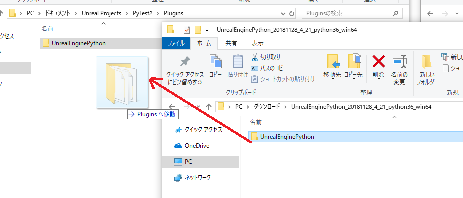Viewport: 463px width, 198px height.
Task: Click the Back arrow in the front window
Action: tap(172, 107)
